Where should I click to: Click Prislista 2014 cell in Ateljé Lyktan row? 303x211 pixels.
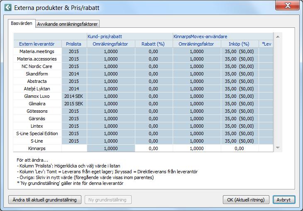click(74, 89)
